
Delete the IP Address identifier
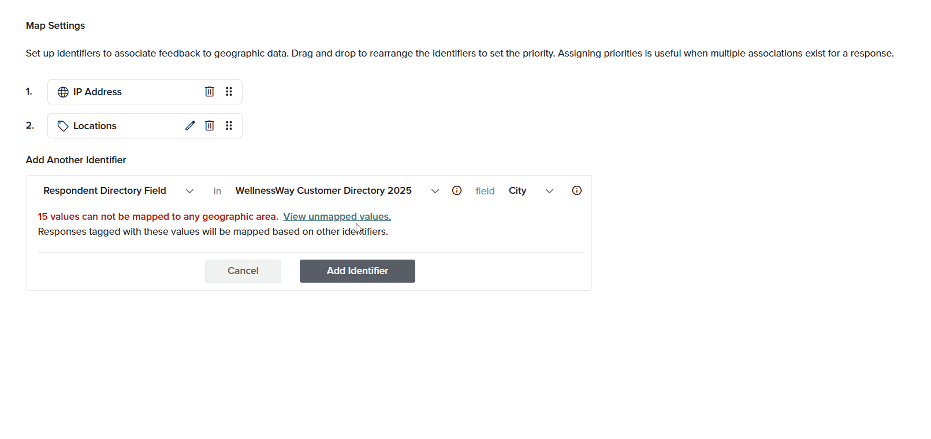210,92
